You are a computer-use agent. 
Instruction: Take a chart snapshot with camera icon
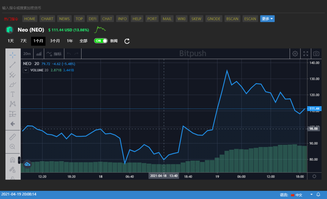click(316, 54)
